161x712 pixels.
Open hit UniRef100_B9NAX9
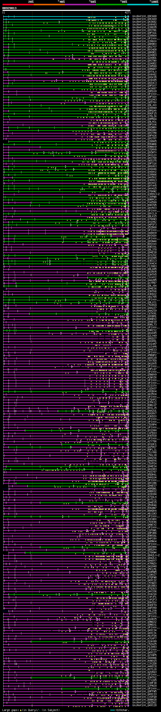[144, 147]
